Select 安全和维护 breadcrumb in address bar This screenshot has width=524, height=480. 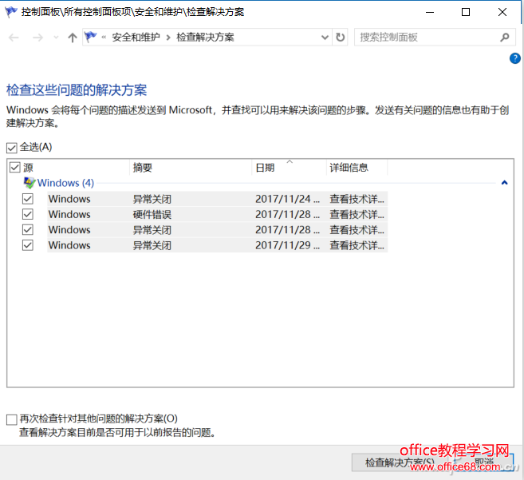pyautogui.click(x=136, y=38)
